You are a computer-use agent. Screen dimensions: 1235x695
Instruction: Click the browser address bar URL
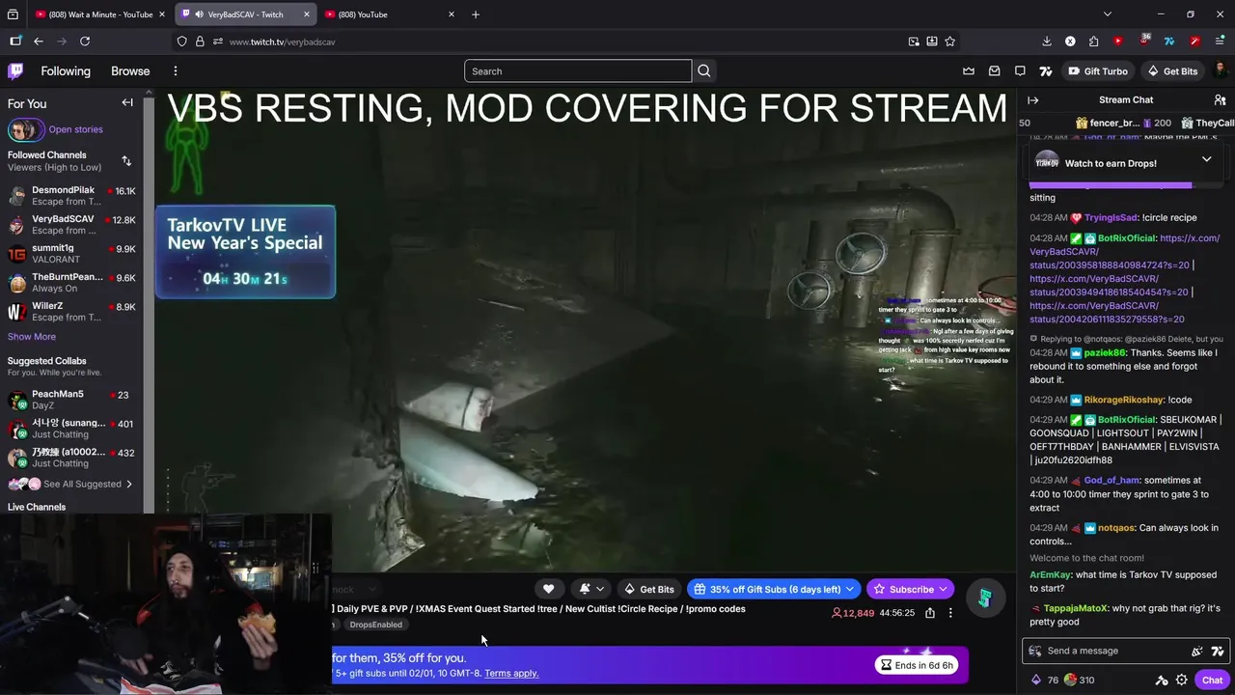pos(283,42)
